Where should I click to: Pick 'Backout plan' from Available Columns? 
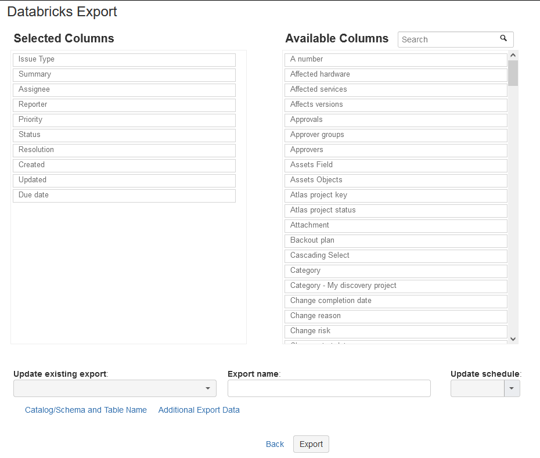[396, 241]
